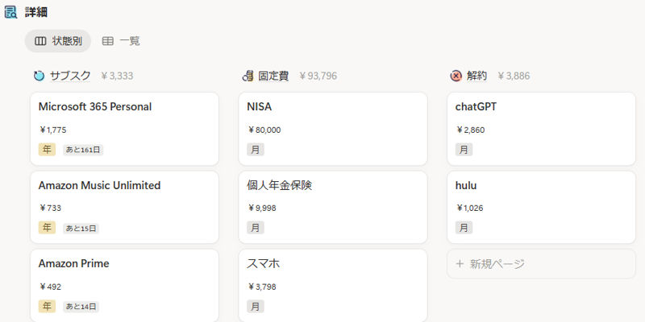
Task: Click the 年 tag on Amazon Music Unlimited
Action: tap(47, 228)
